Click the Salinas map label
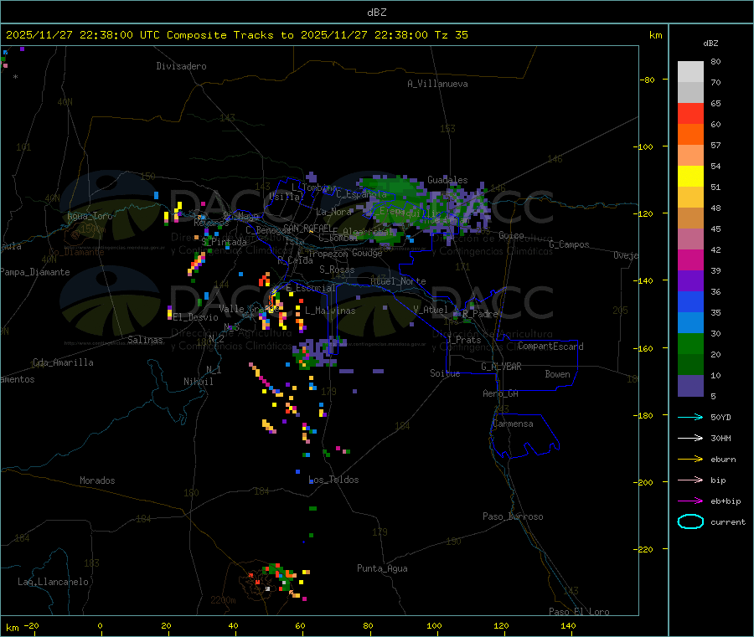This screenshot has height=637, width=754. tap(145, 340)
